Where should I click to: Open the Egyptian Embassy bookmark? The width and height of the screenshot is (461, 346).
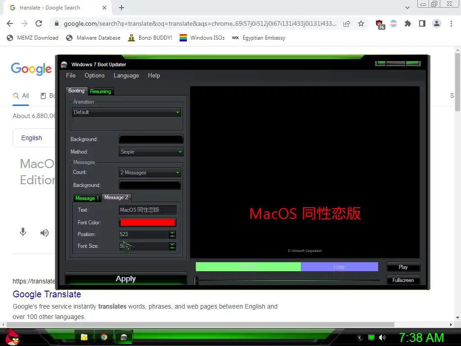(259, 38)
